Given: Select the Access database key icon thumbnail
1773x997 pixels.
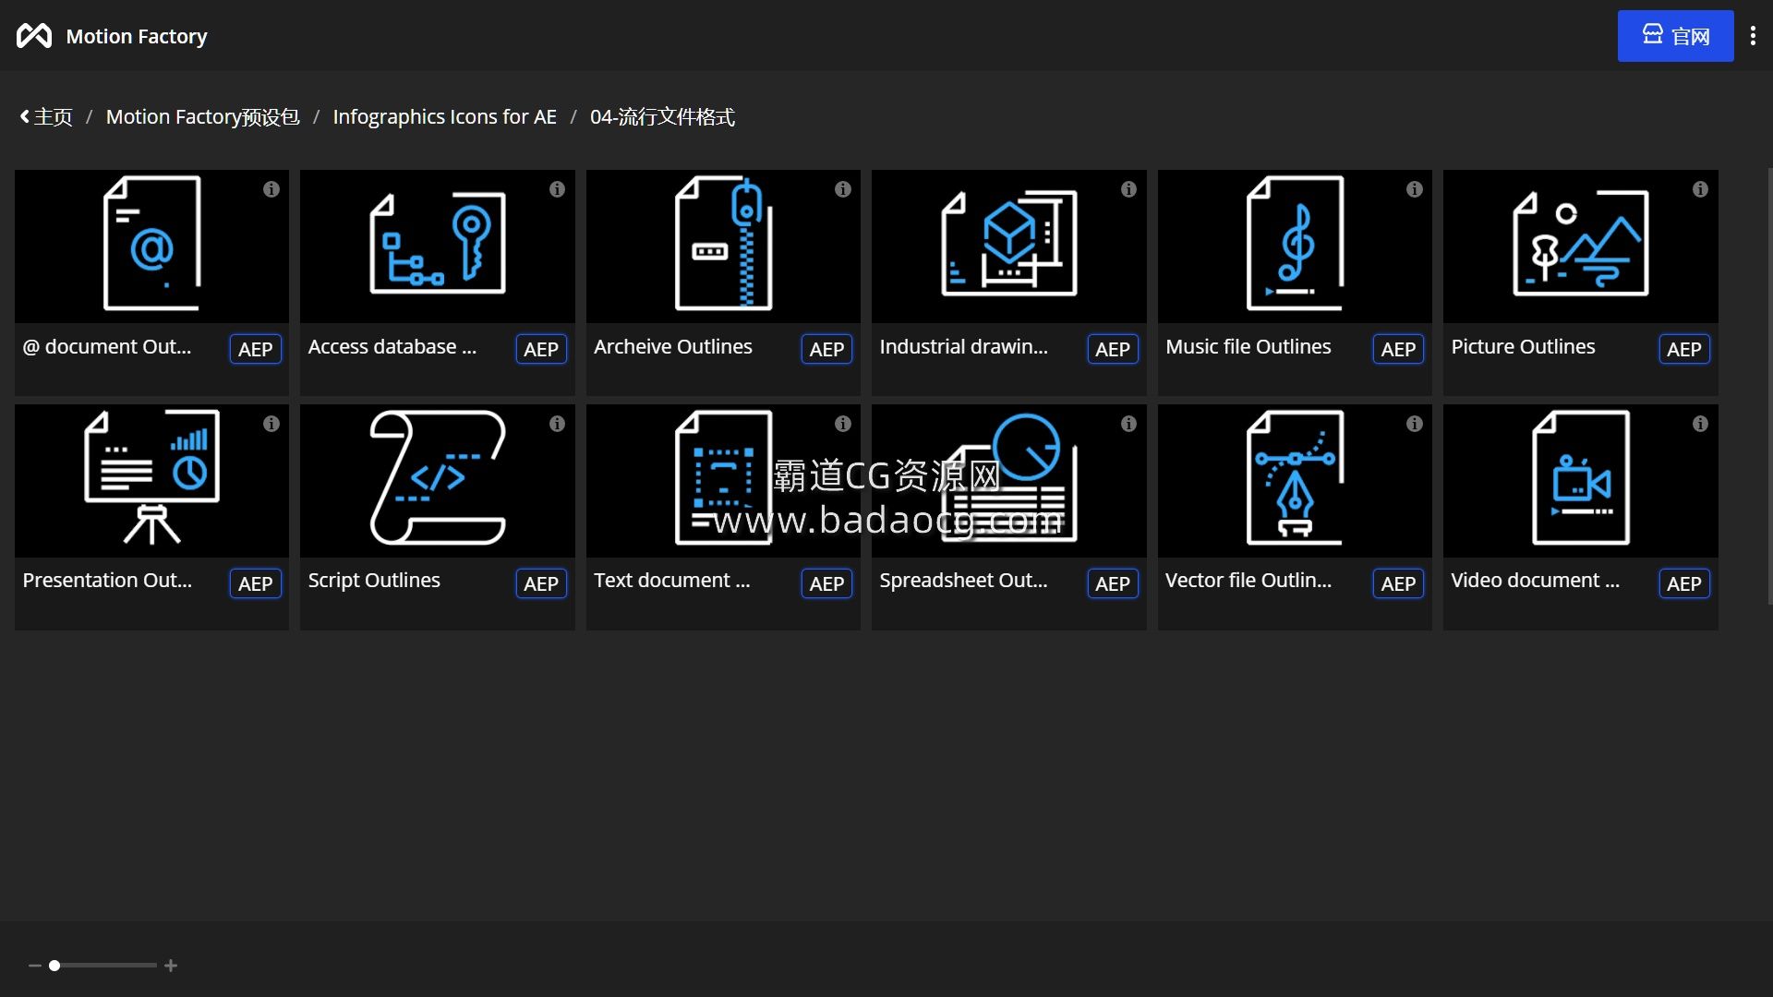Looking at the screenshot, I should 437,245.
